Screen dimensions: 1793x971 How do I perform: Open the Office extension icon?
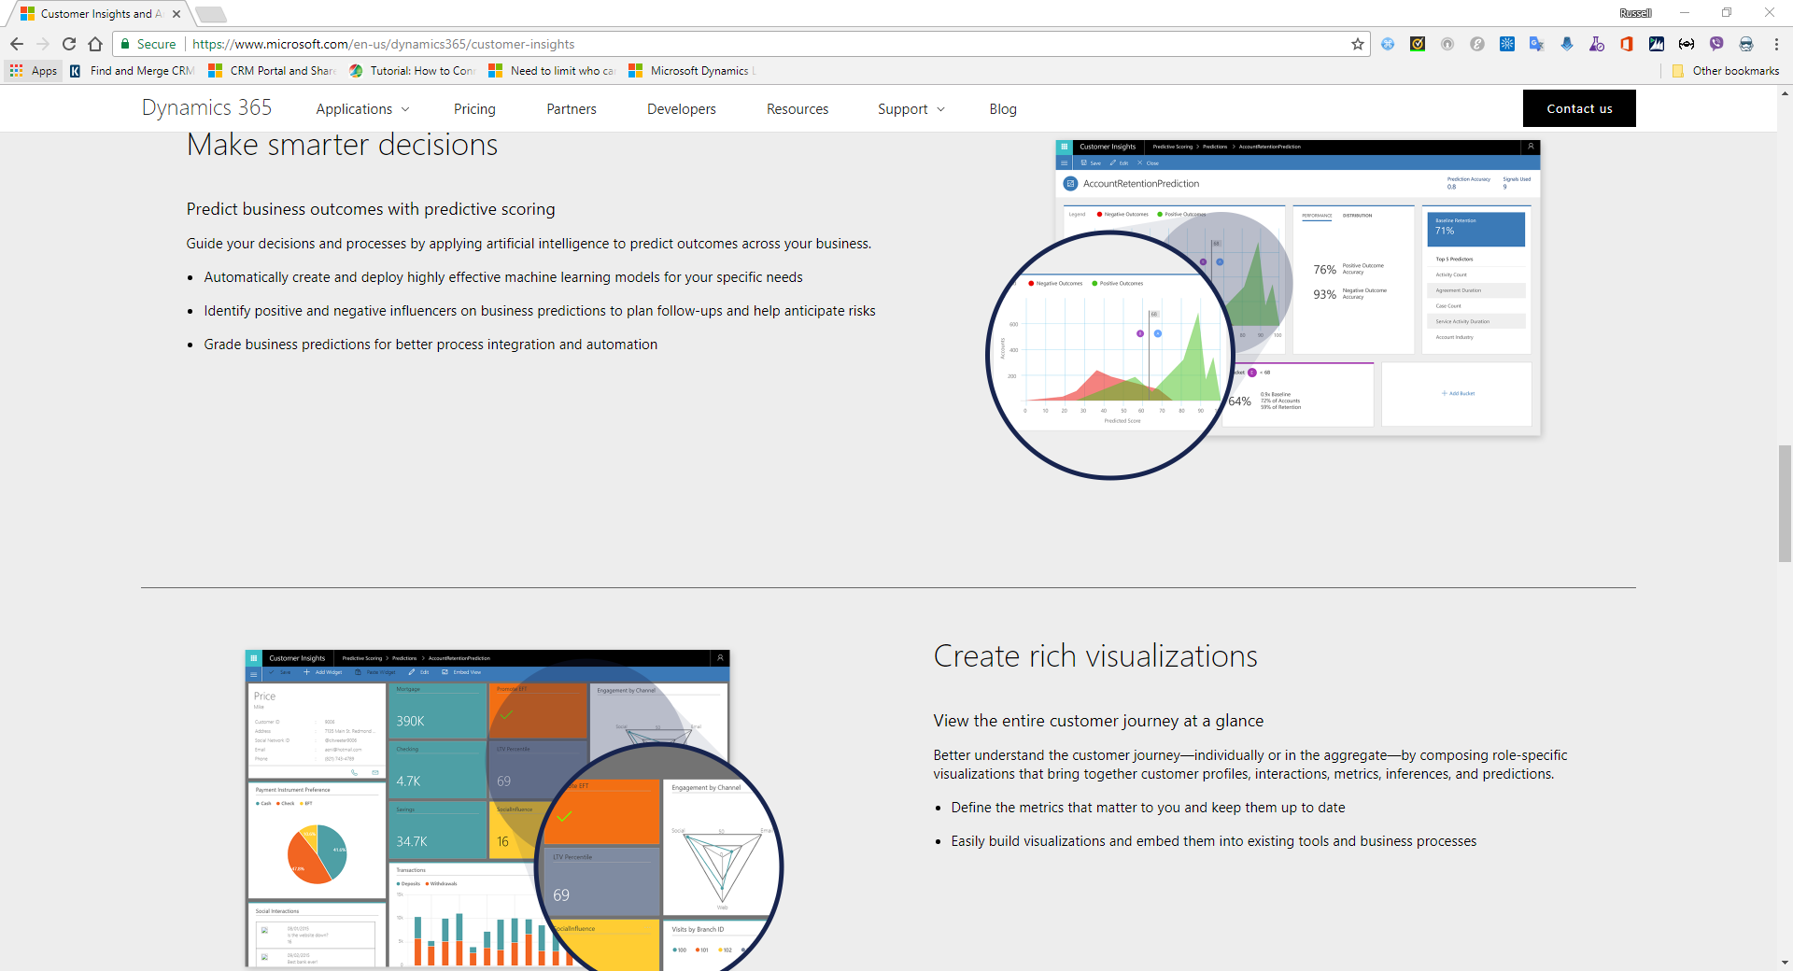tap(1626, 44)
